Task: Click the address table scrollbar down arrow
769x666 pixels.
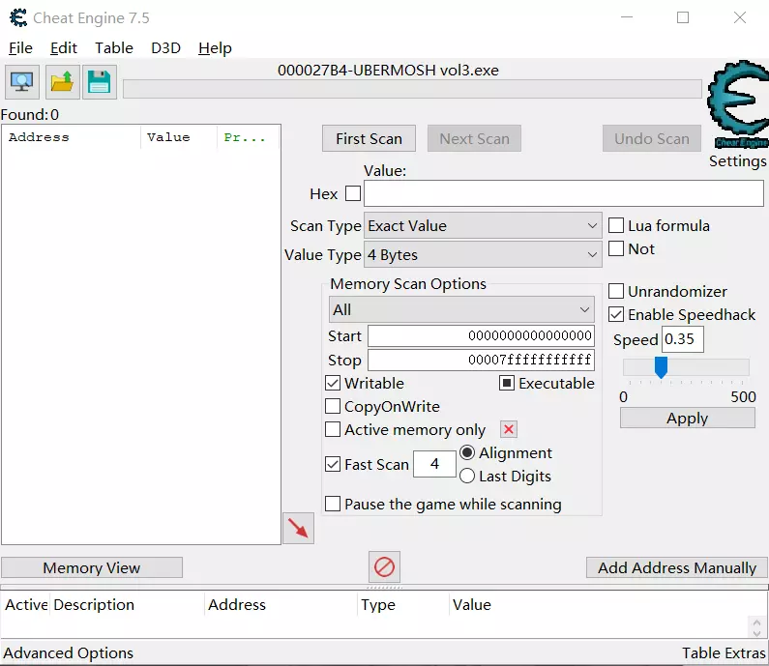Action: point(756,633)
